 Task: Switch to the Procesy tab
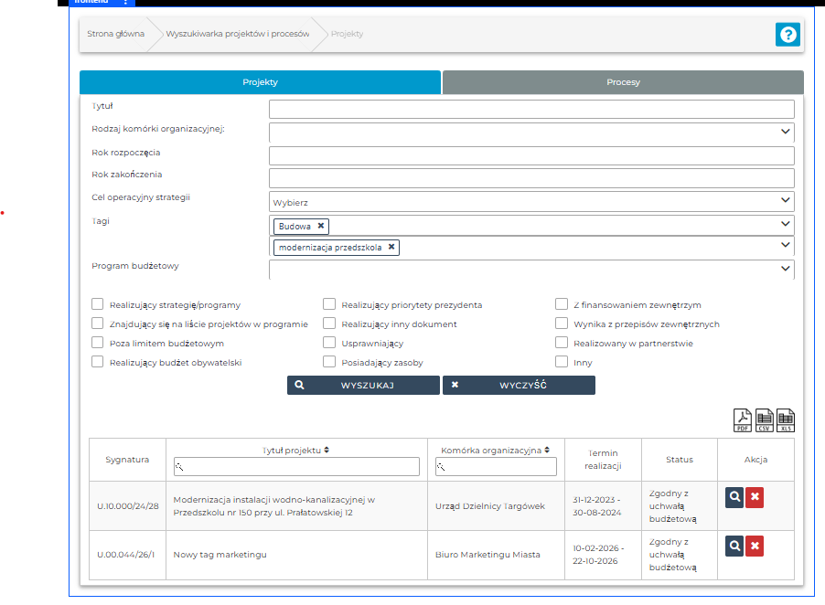623,82
